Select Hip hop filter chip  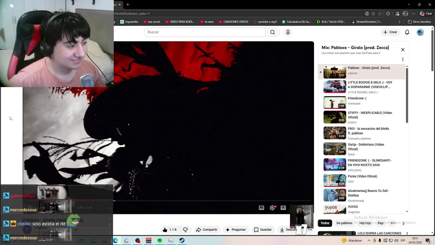point(365,223)
